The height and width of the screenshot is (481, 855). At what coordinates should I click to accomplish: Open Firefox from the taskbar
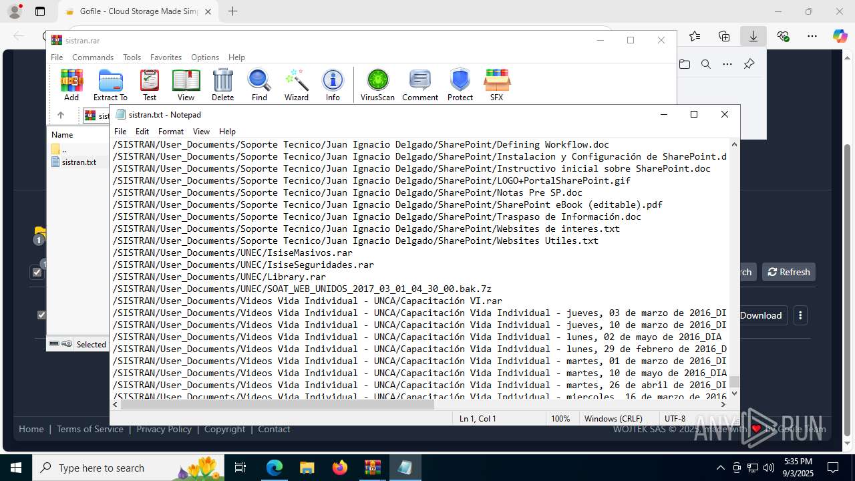340,468
